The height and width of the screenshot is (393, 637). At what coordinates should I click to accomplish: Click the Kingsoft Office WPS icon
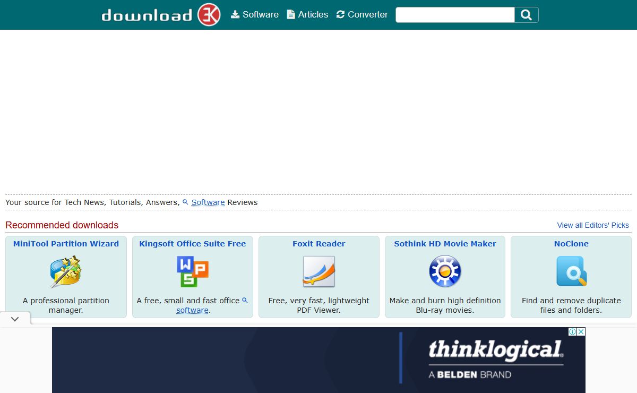point(192,271)
